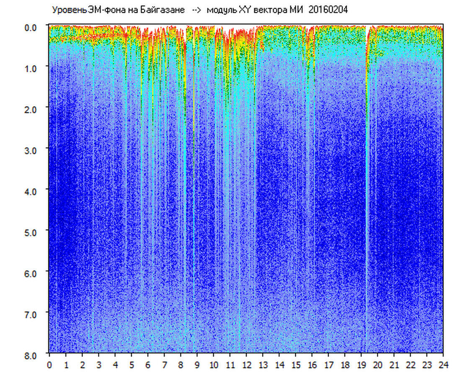Click hour '0' on the horizontal axis
Image resolution: width=459 pixels, height=377 pixels.
pyautogui.click(x=49, y=365)
